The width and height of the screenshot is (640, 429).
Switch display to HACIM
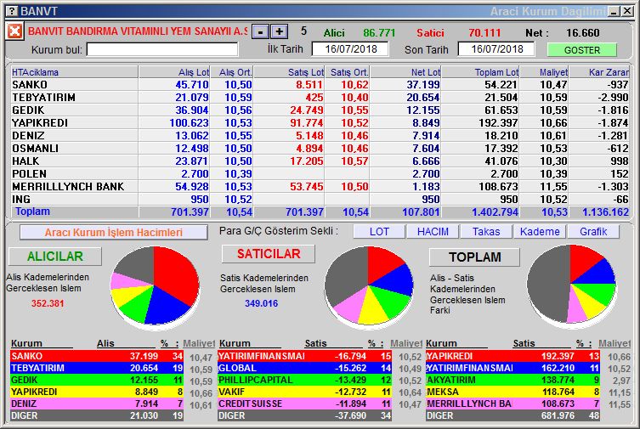coord(433,232)
